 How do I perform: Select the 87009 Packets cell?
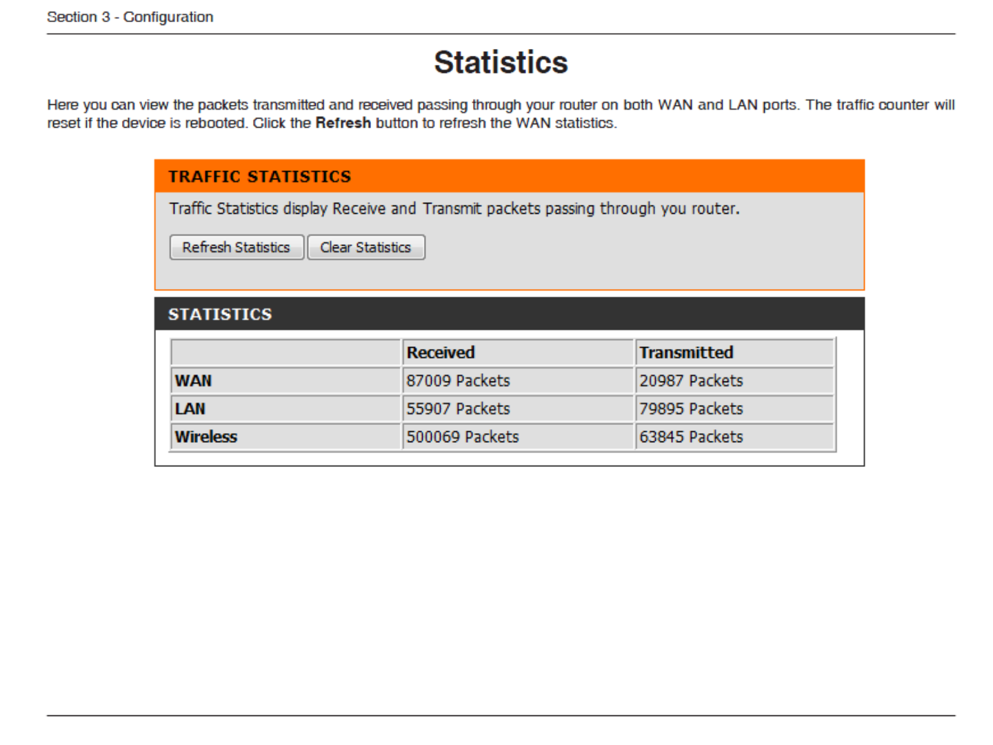(x=518, y=381)
